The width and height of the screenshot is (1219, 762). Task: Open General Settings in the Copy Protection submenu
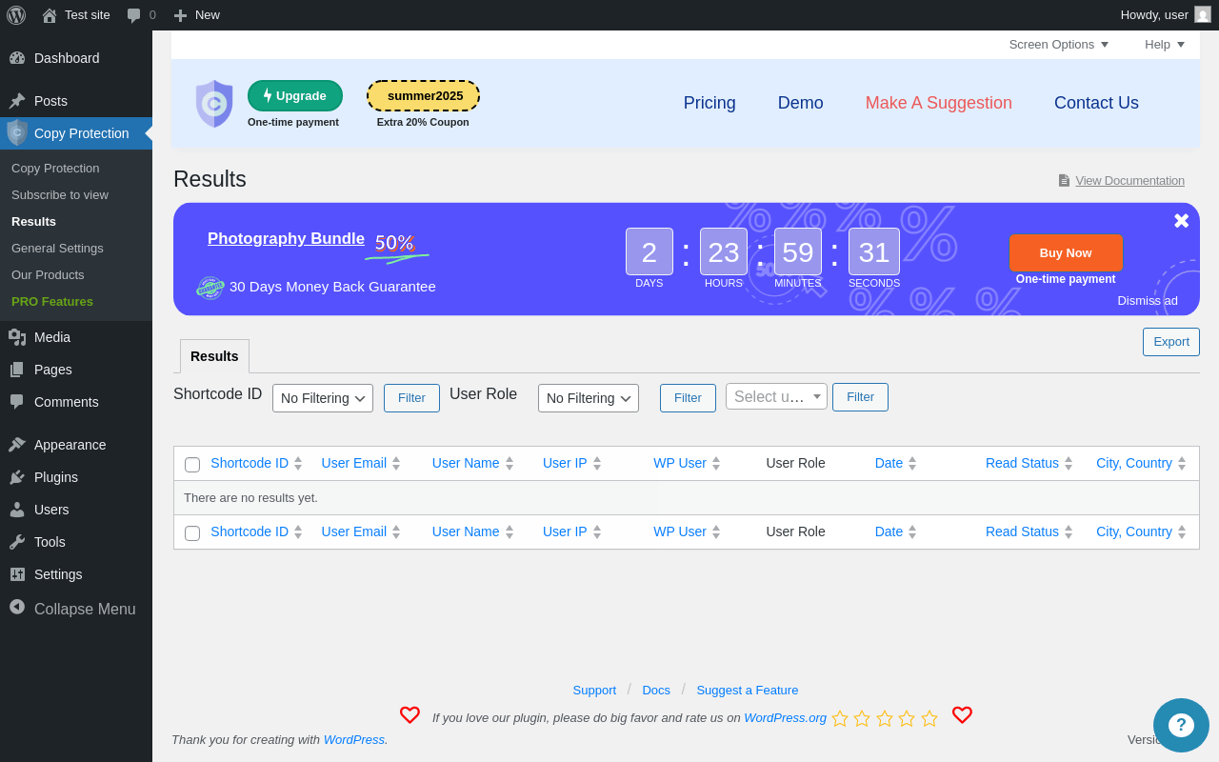[x=57, y=248]
